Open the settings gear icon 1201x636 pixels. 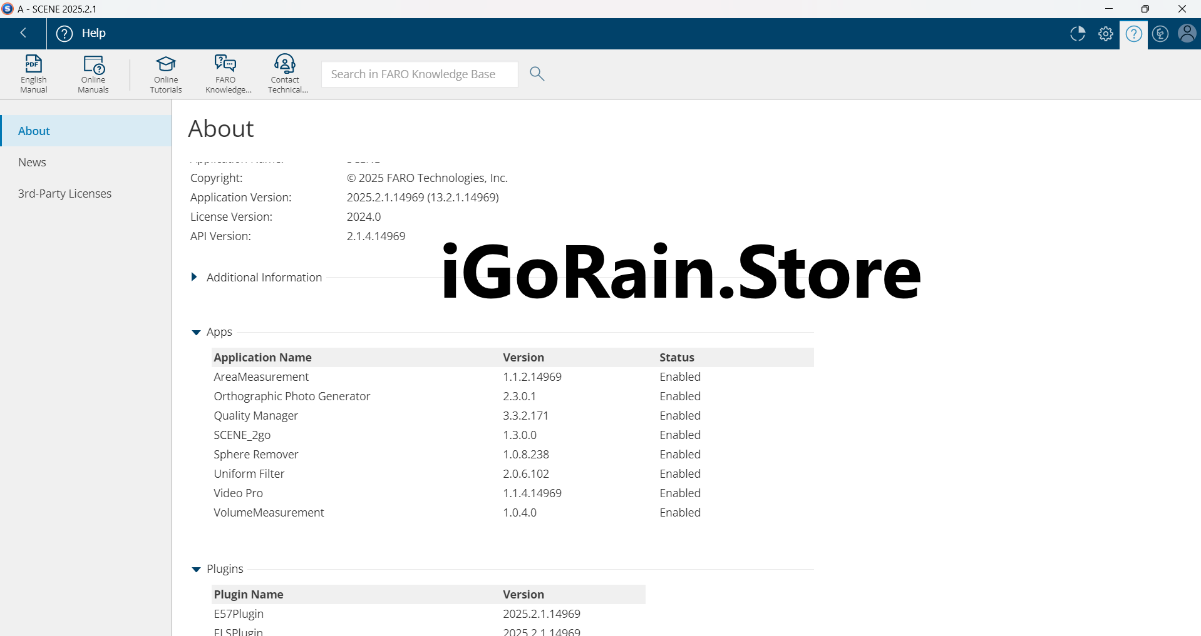[x=1106, y=34]
